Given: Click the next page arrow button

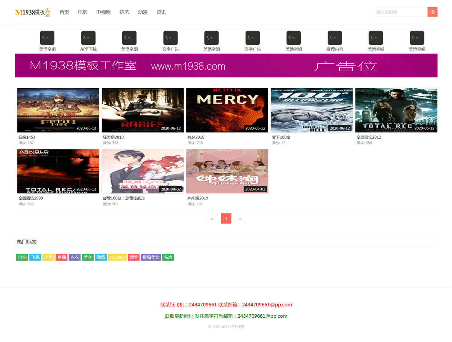Looking at the screenshot, I should pos(240,219).
